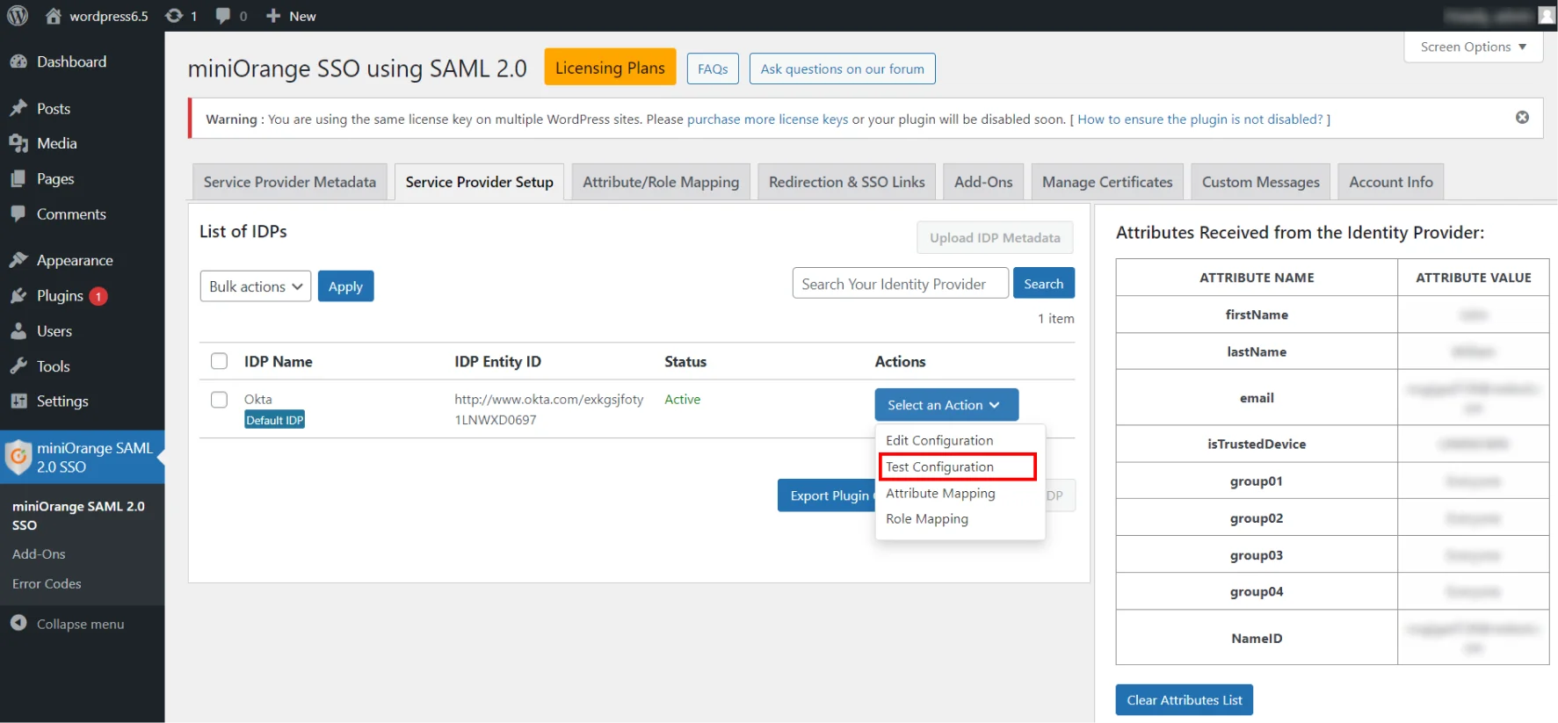Open the FAQs button

[713, 69]
